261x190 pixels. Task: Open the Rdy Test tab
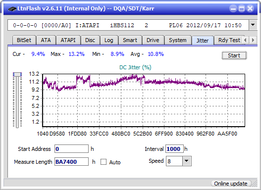tap(229, 40)
